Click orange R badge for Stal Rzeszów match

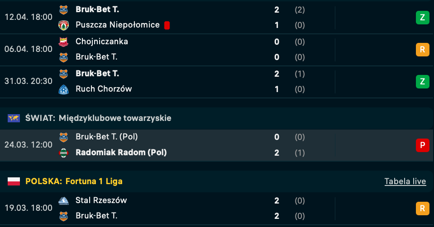tap(422, 208)
